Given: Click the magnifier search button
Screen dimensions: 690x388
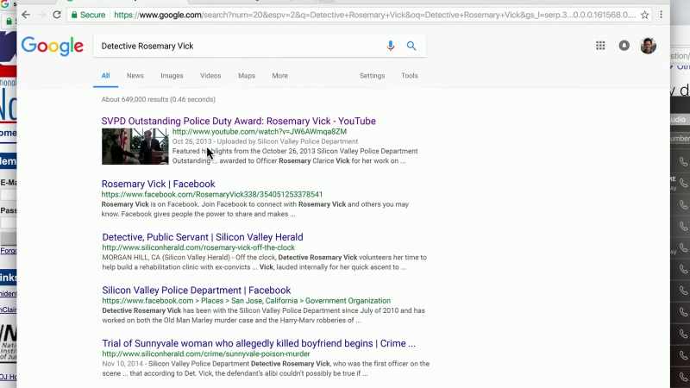Looking at the screenshot, I should tap(411, 46).
